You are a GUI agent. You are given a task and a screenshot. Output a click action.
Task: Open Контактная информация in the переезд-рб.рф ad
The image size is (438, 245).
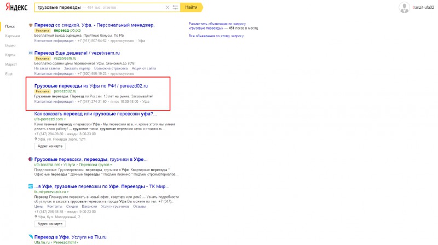[54, 40]
